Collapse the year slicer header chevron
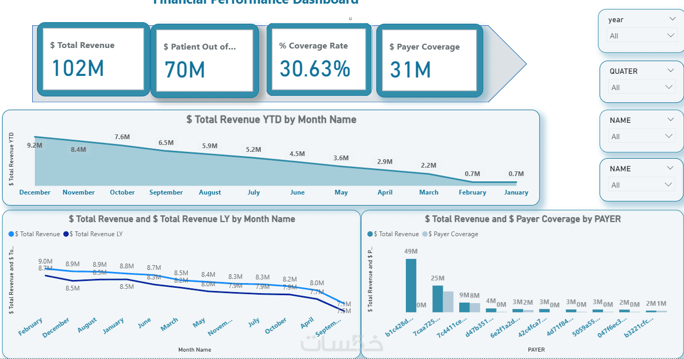 672,19
